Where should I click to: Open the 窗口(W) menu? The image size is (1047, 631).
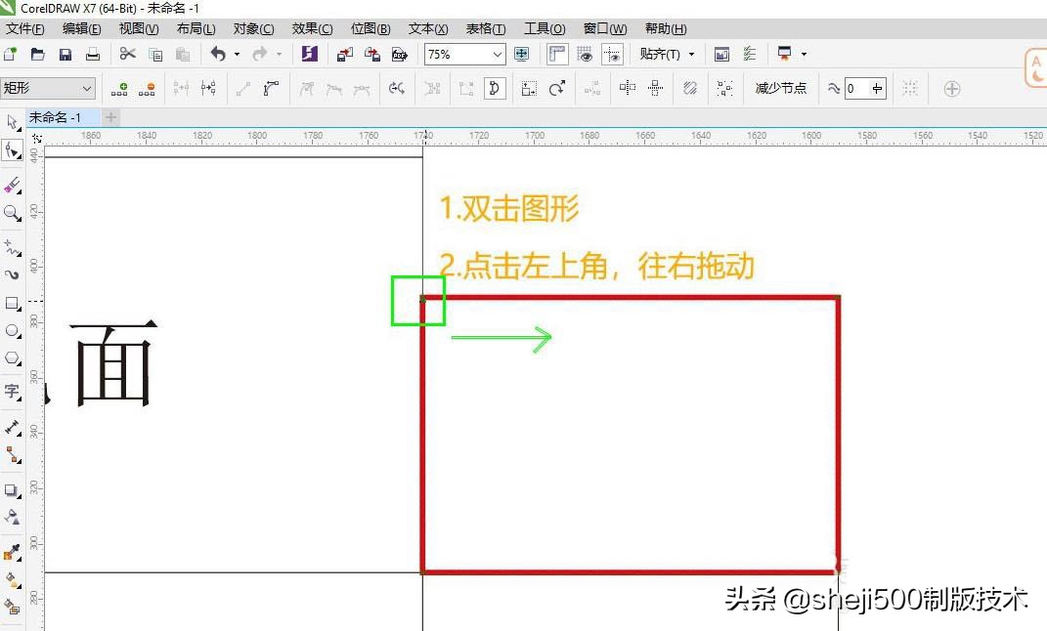coord(605,28)
